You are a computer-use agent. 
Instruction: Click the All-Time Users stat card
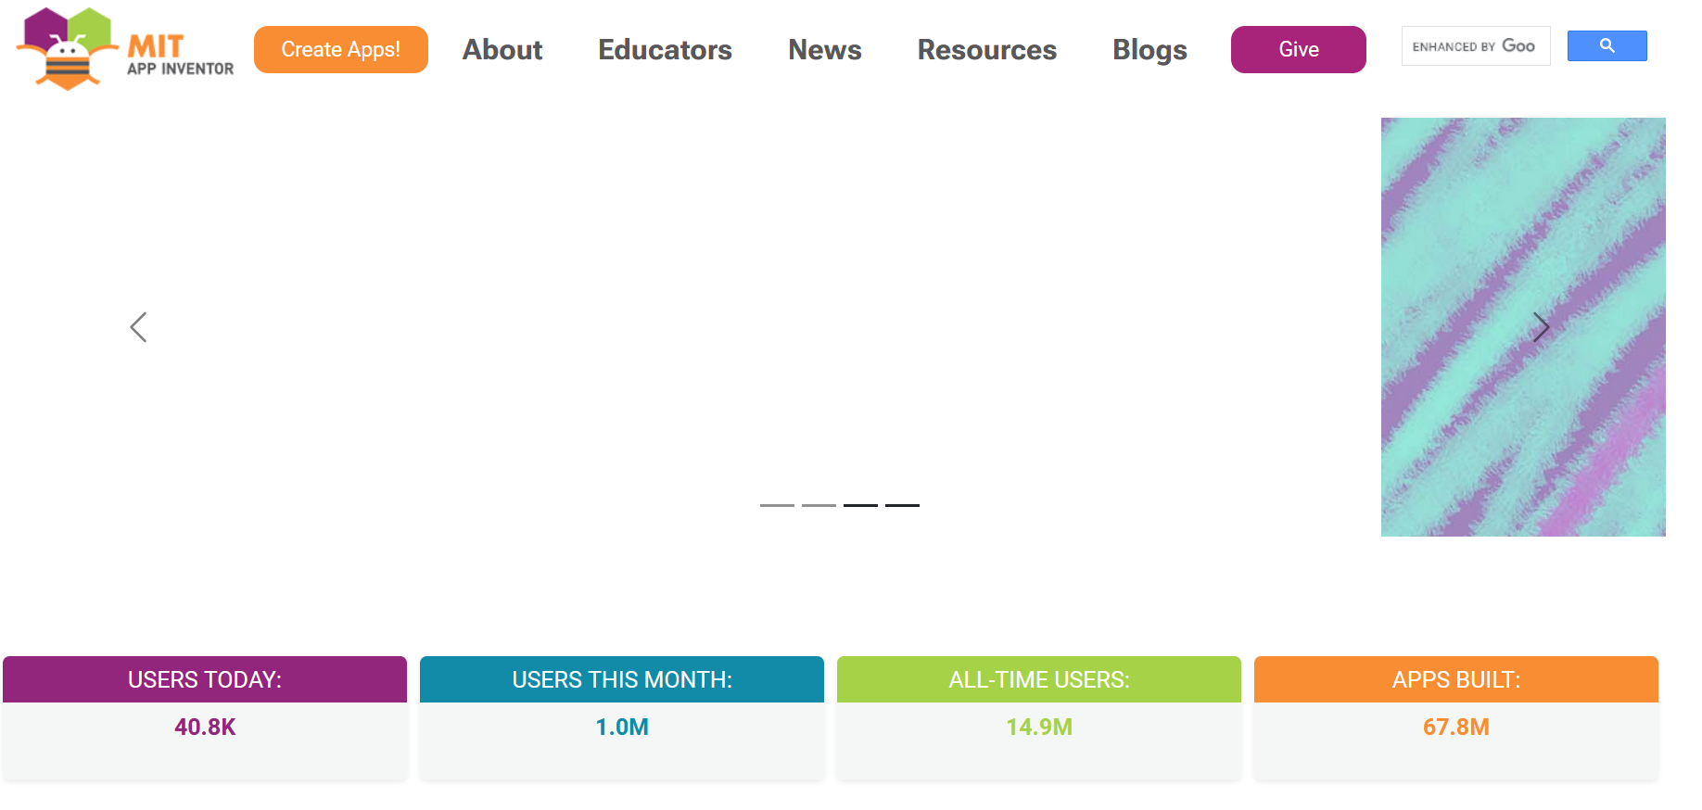(x=1038, y=716)
